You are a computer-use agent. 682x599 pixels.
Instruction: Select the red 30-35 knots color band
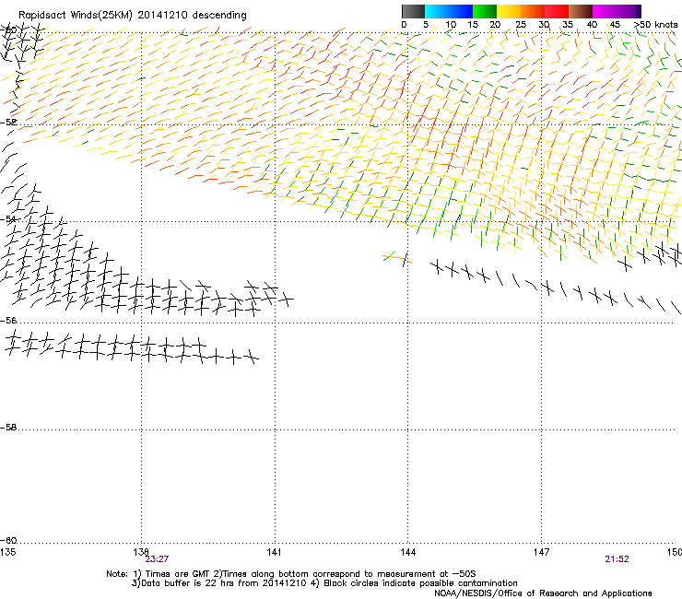pyautogui.click(x=557, y=11)
